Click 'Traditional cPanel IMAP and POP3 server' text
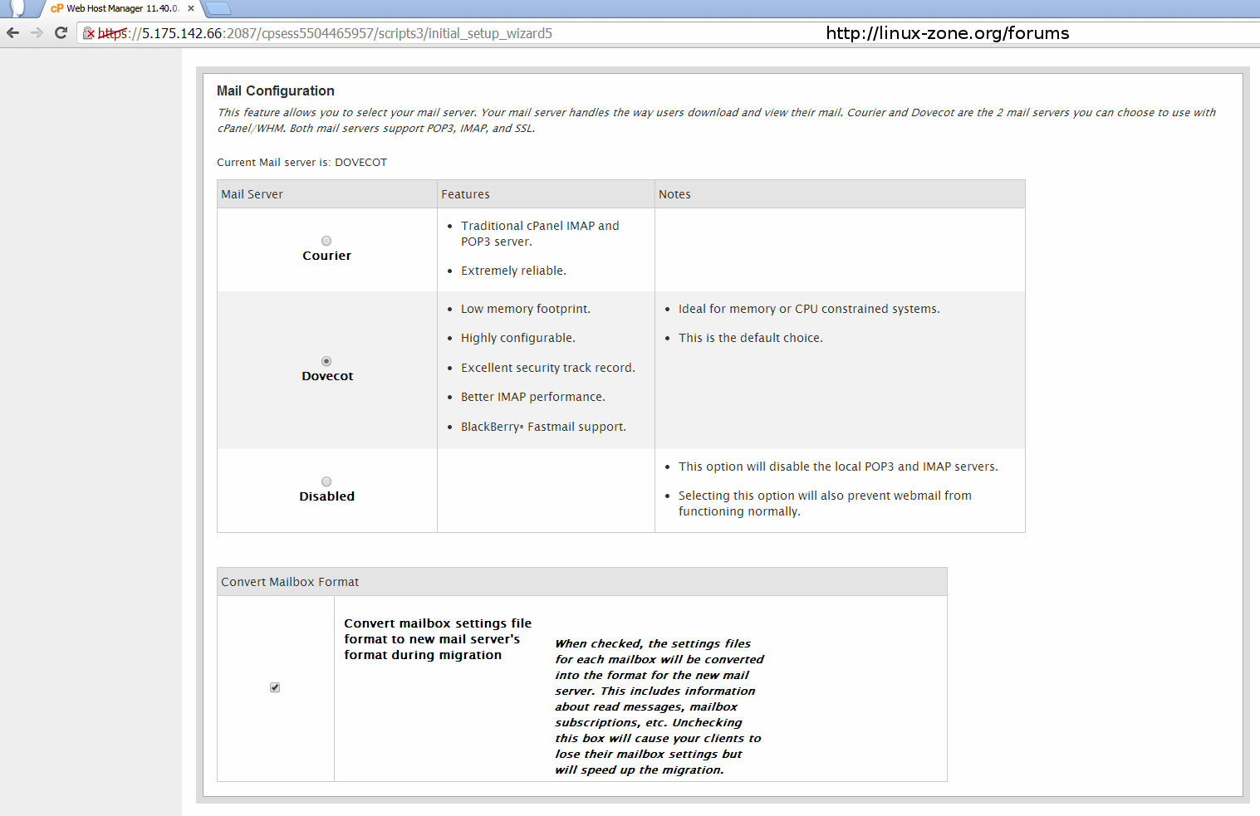This screenshot has width=1260, height=816. click(540, 233)
